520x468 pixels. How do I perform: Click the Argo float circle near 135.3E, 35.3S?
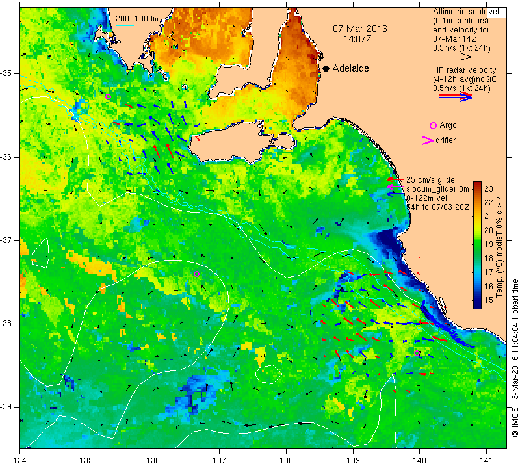click(x=108, y=96)
